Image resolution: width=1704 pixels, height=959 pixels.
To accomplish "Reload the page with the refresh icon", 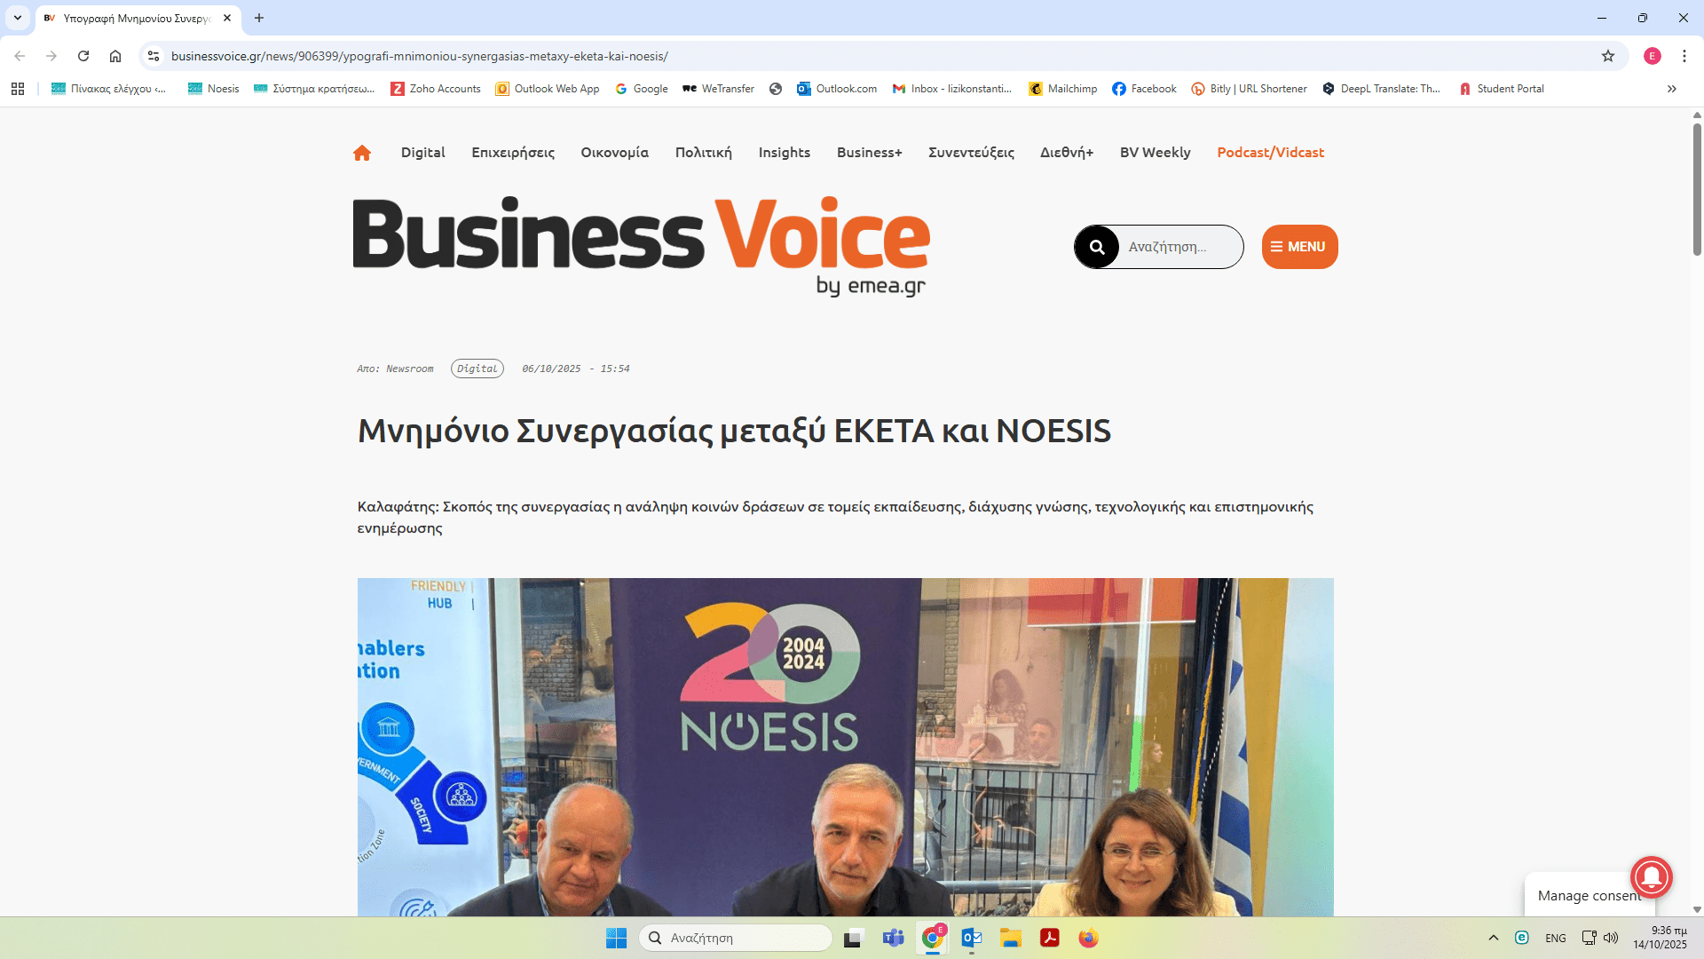I will (83, 56).
